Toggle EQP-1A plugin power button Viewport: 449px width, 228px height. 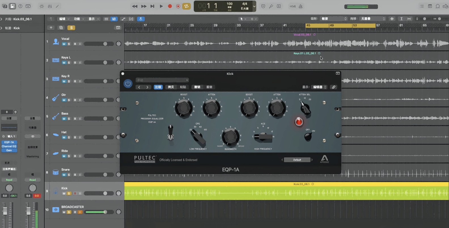(128, 84)
